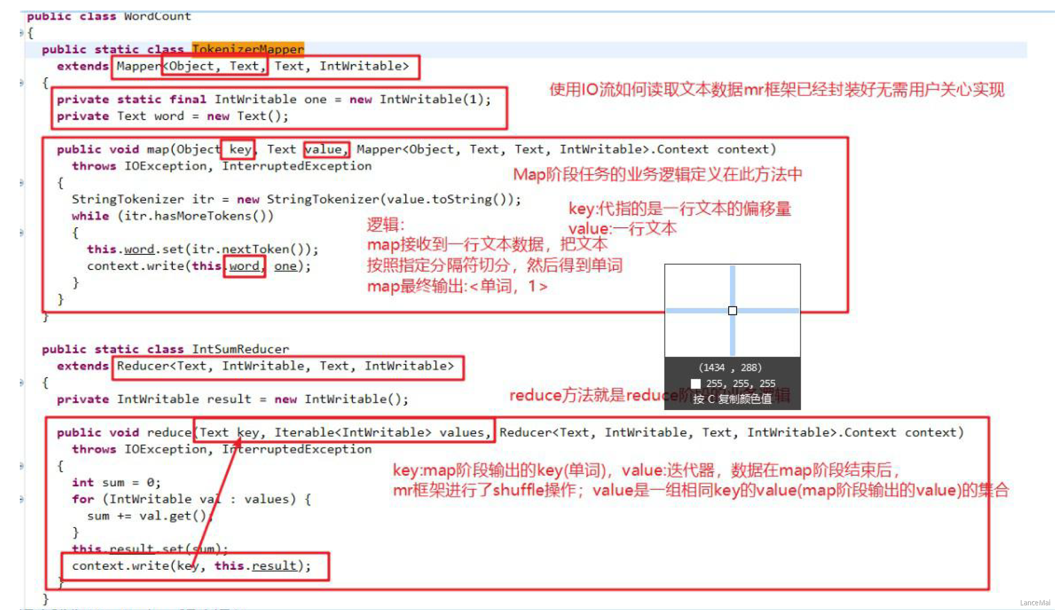This screenshot has width=1055, height=610.
Task: Click underlined 'word' in context.write call
Action: click(244, 266)
